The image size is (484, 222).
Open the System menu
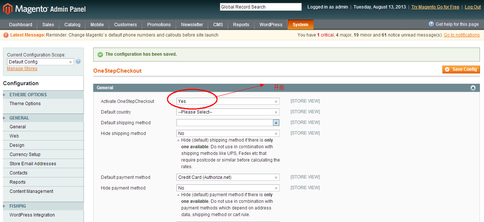click(301, 25)
